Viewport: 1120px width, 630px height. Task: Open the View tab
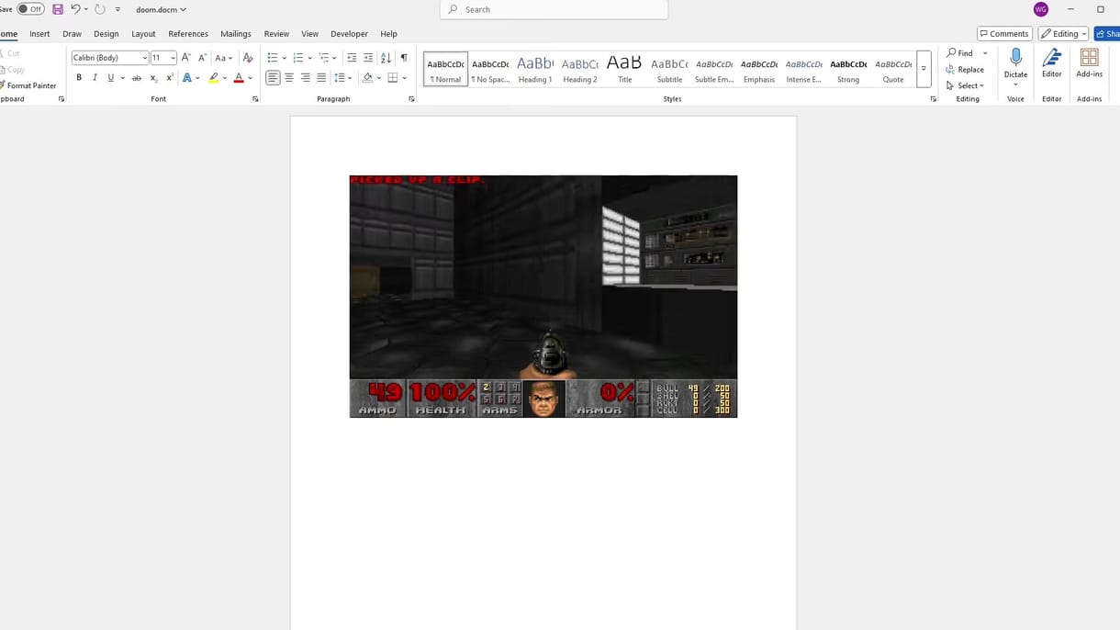[310, 34]
